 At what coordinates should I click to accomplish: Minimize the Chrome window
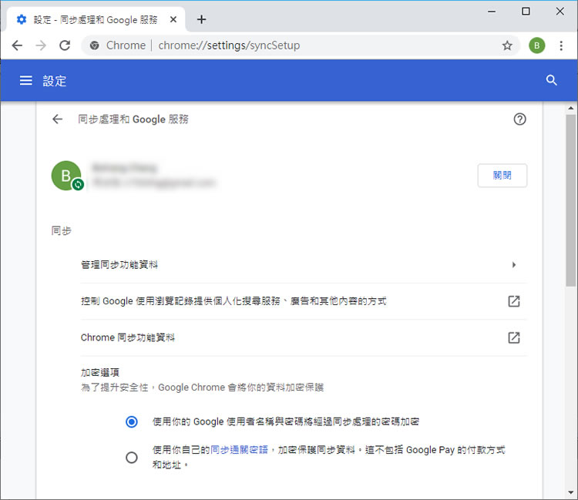click(x=492, y=12)
